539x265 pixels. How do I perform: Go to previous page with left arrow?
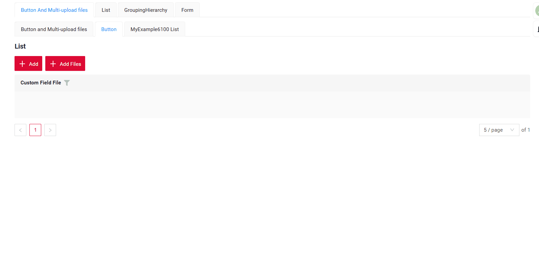(x=20, y=130)
